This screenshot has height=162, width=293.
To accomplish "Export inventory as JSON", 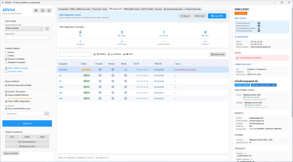I will click(x=42, y=137).
